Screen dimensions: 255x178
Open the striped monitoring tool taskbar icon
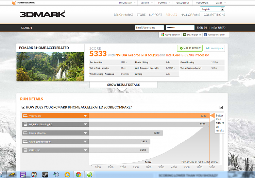pos(34,175)
